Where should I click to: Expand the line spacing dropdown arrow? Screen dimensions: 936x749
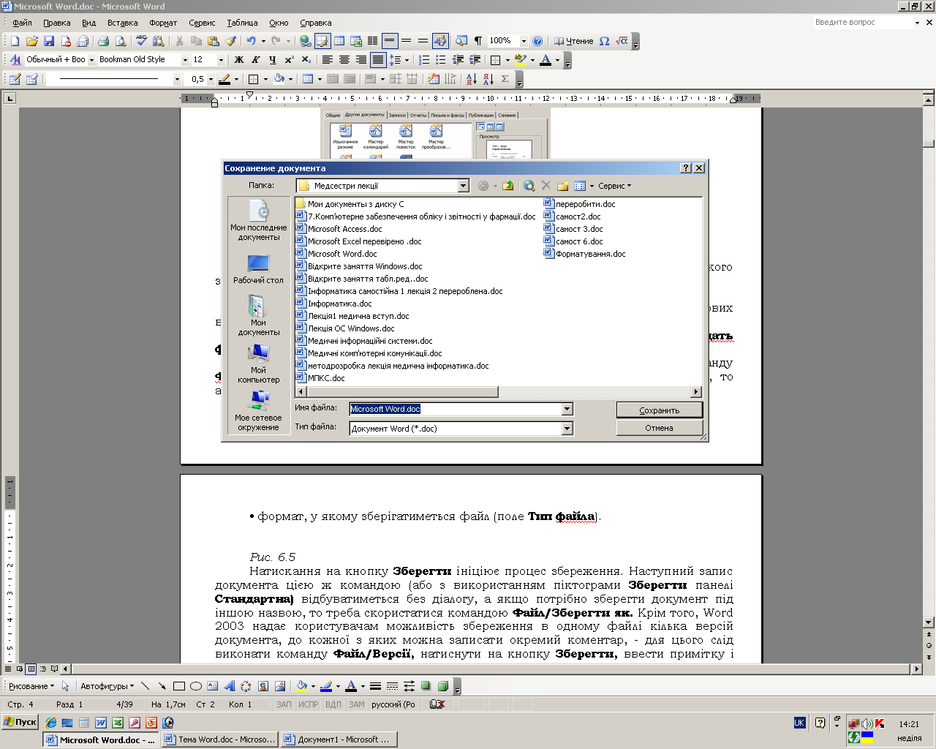coord(407,60)
